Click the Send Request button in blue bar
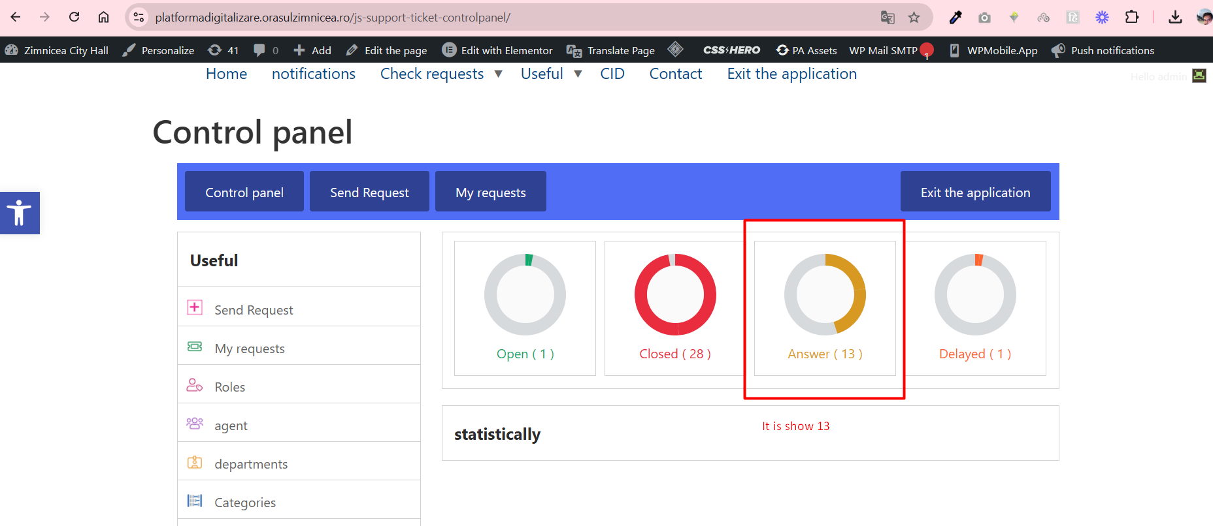Viewport: 1213px width, 526px height. [x=369, y=191]
